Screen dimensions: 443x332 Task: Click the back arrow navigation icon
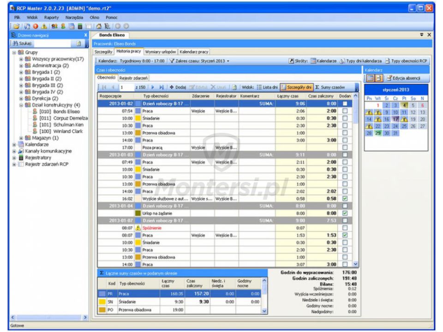118,26
